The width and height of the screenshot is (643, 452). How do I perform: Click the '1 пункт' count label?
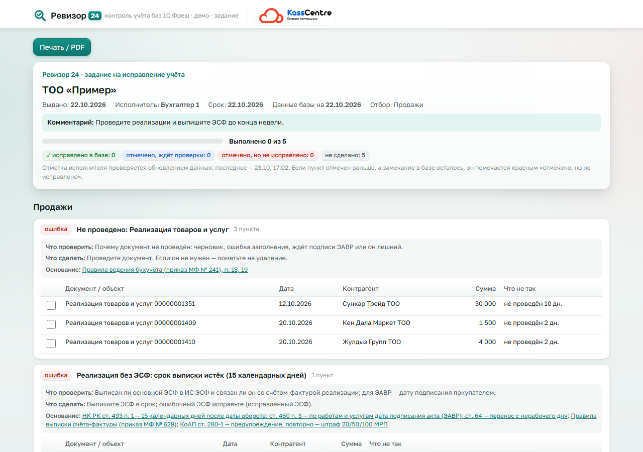point(322,375)
